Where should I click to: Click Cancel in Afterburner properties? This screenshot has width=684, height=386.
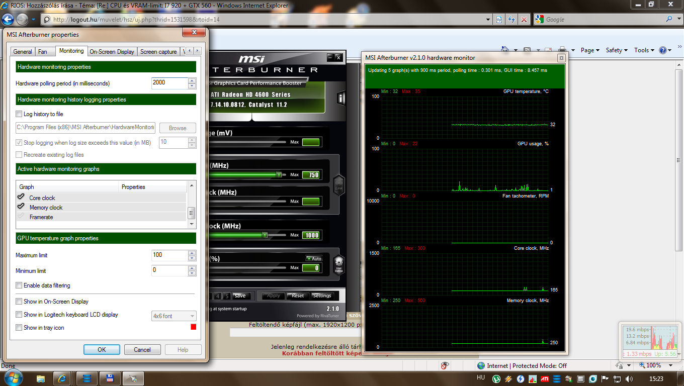(x=142, y=350)
